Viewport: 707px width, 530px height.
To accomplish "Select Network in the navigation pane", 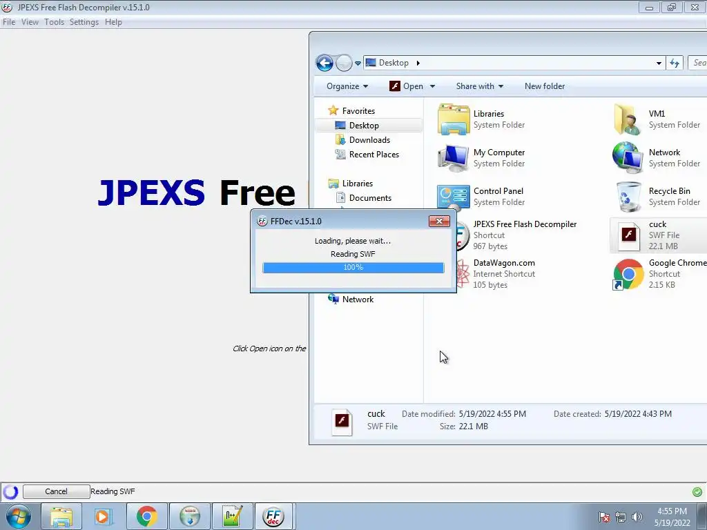I will pyautogui.click(x=358, y=300).
